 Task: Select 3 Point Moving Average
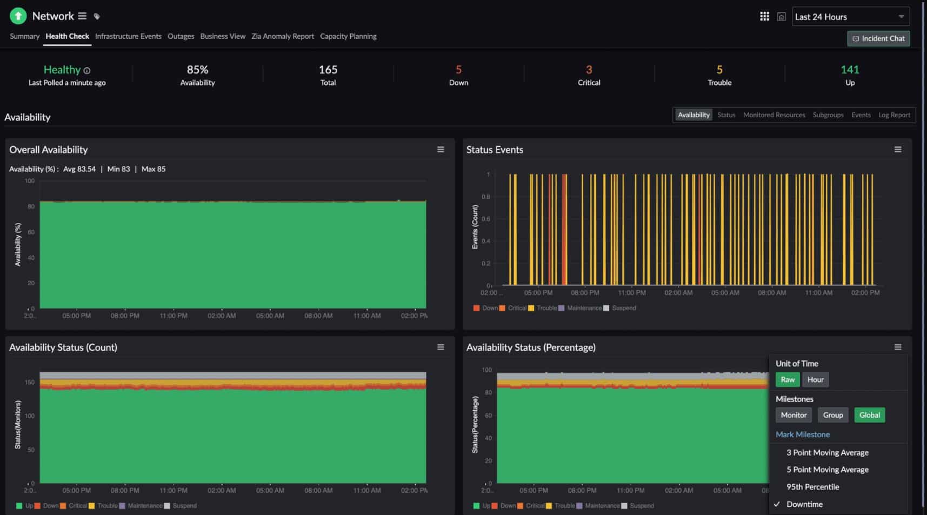click(x=828, y=452)
